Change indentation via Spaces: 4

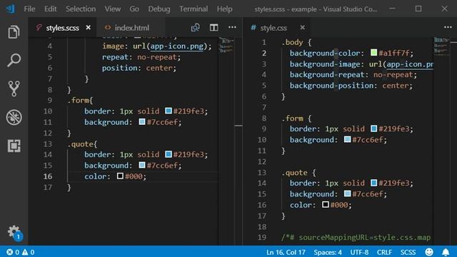point(328,252)
